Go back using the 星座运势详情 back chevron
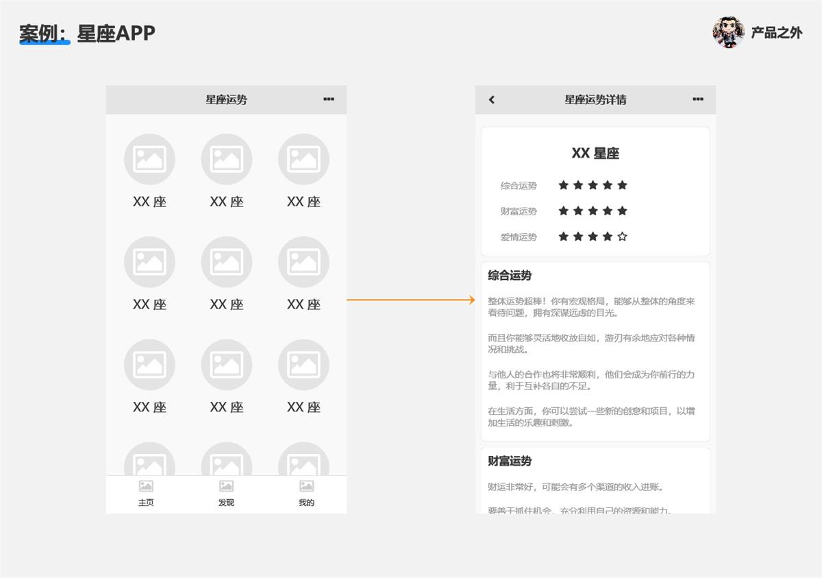Screen dimensions: 822x578 (491, 100)
